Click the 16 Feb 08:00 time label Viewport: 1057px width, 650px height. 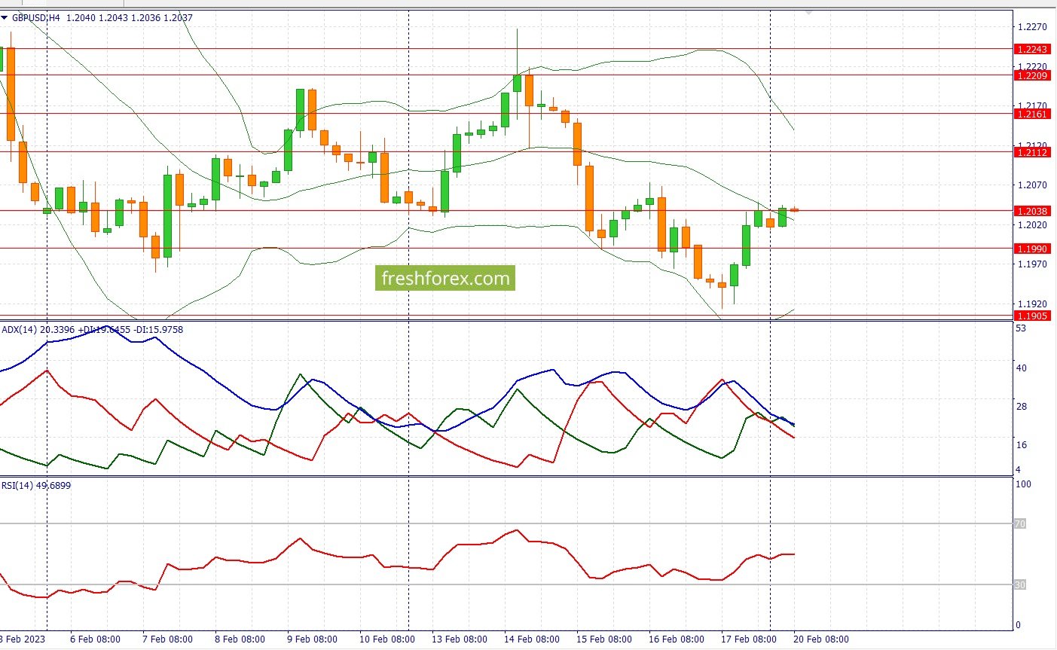click(x=677, y=639)
